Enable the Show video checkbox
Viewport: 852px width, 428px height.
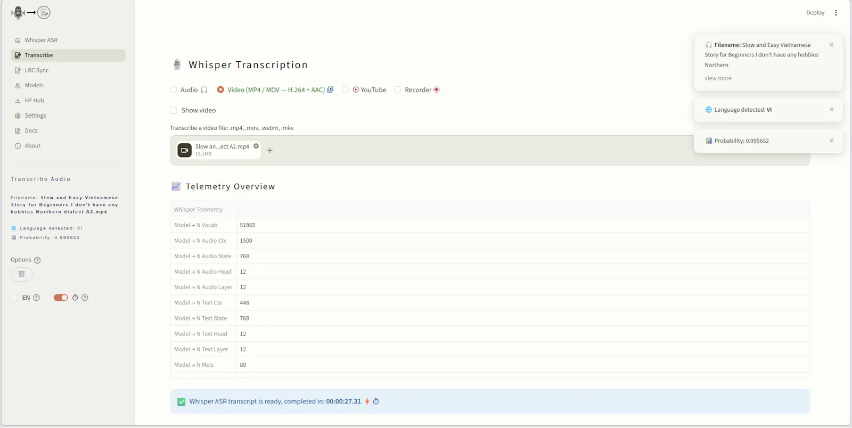tap(174, 111)
